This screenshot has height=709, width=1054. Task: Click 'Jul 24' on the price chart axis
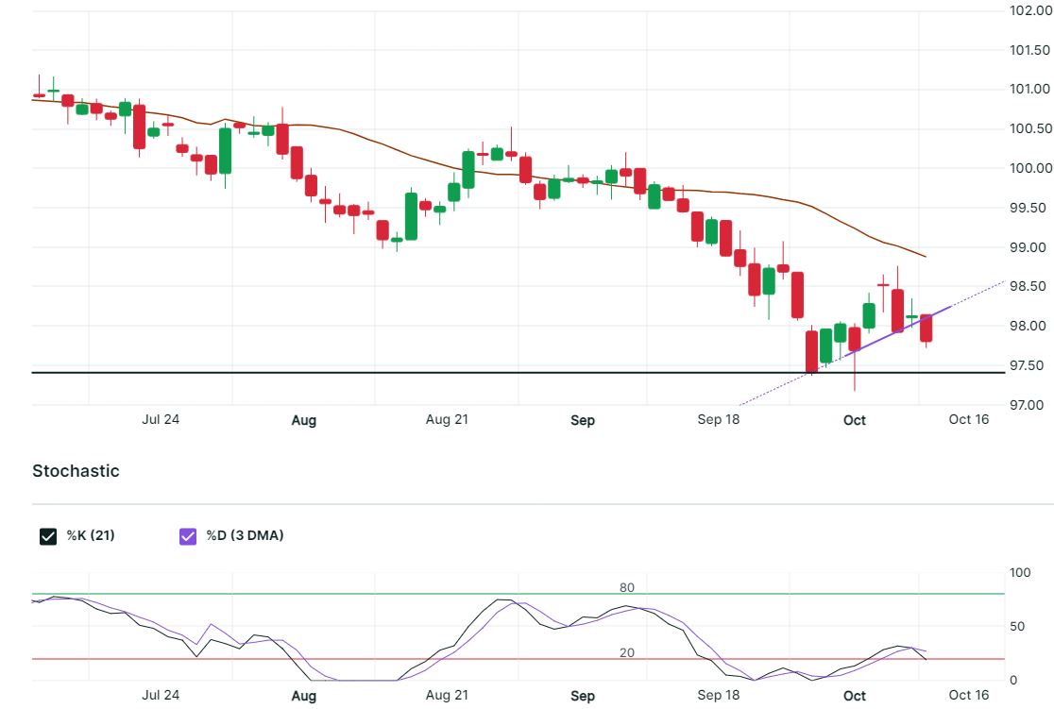[161, 419]
